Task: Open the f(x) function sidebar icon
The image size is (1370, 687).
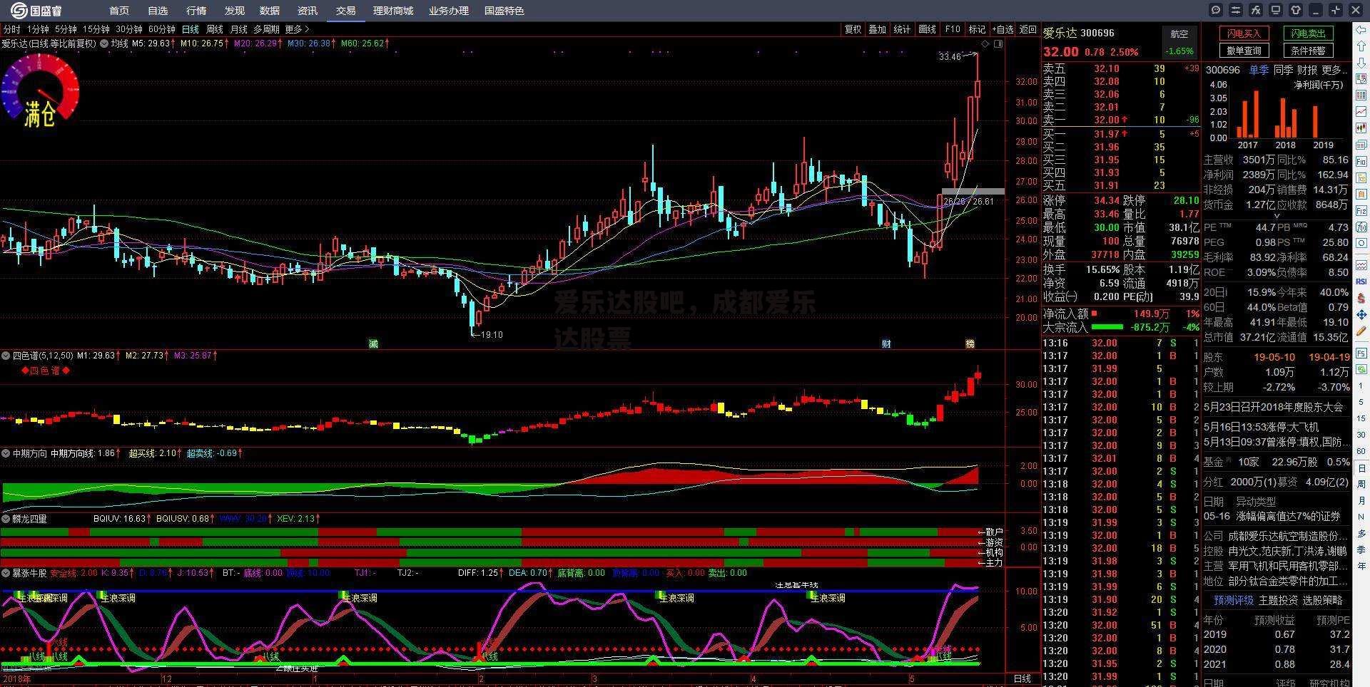Action: point(1361,227)
